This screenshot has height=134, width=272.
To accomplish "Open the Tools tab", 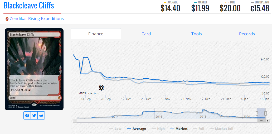I will pyautogui.click(x=196, y=34).
